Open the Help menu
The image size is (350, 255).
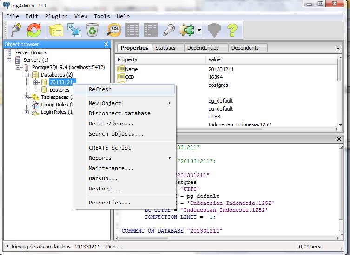point(123,16)
